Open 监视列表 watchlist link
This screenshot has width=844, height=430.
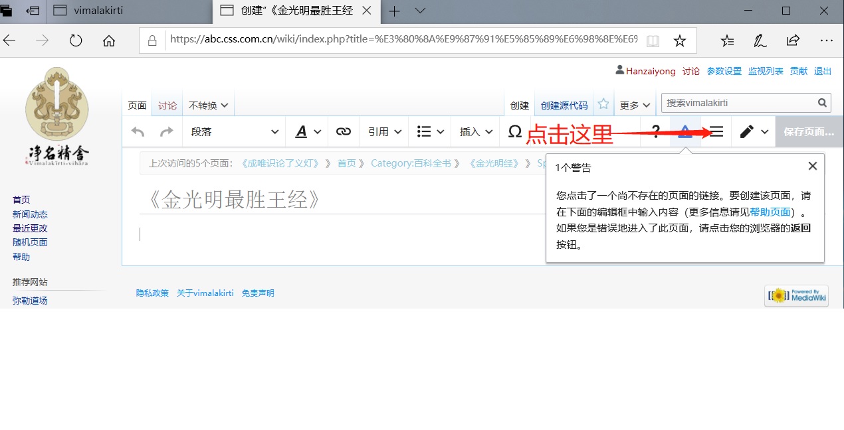pos(766,71)
